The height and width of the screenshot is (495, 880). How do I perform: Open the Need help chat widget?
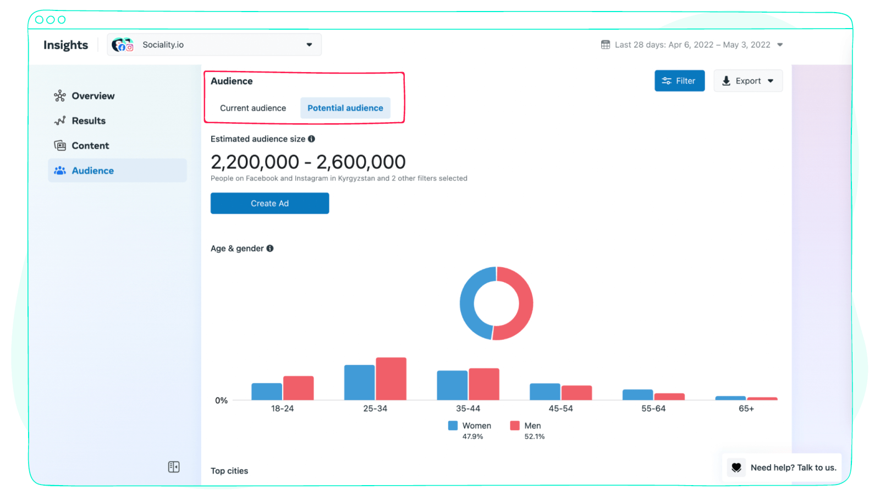781,468
